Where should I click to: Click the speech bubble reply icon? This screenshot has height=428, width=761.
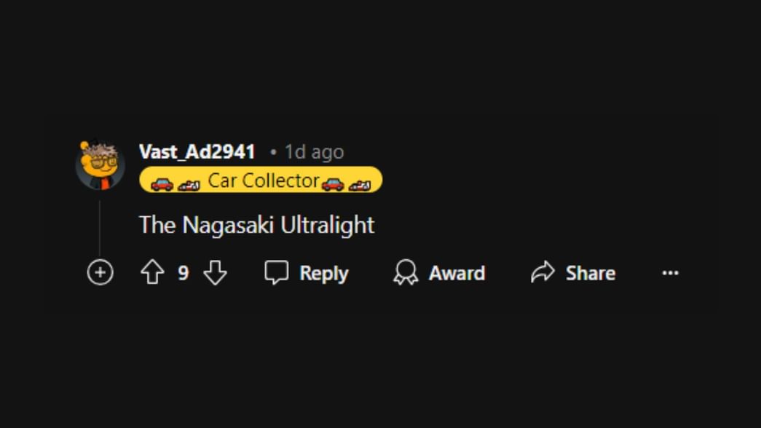[277, 273]
